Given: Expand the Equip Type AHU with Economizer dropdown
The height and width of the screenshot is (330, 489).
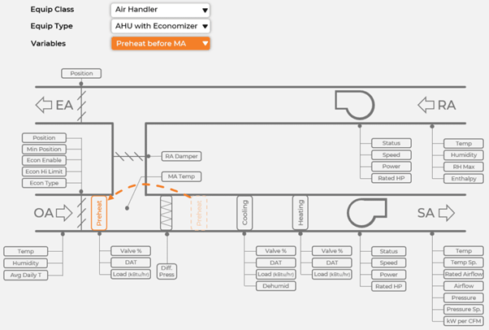Looking at the screenshot, I should 160,27.
